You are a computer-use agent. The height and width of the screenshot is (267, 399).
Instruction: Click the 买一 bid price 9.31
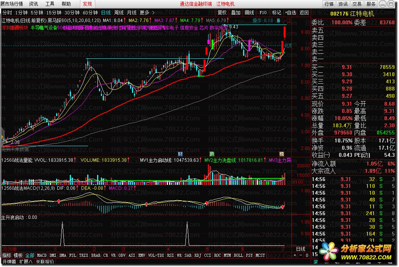point(347,67)
